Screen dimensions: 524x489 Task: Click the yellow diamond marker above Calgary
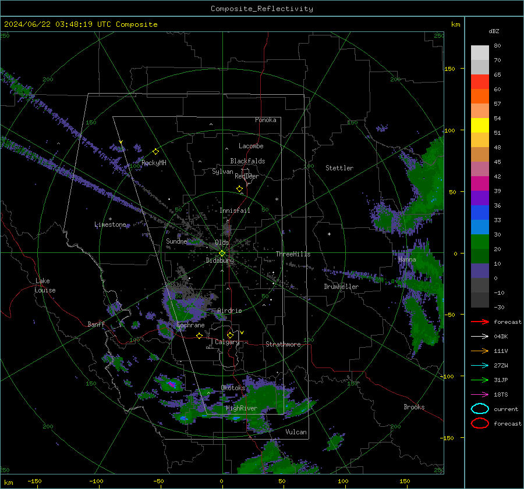coord(230,335)
